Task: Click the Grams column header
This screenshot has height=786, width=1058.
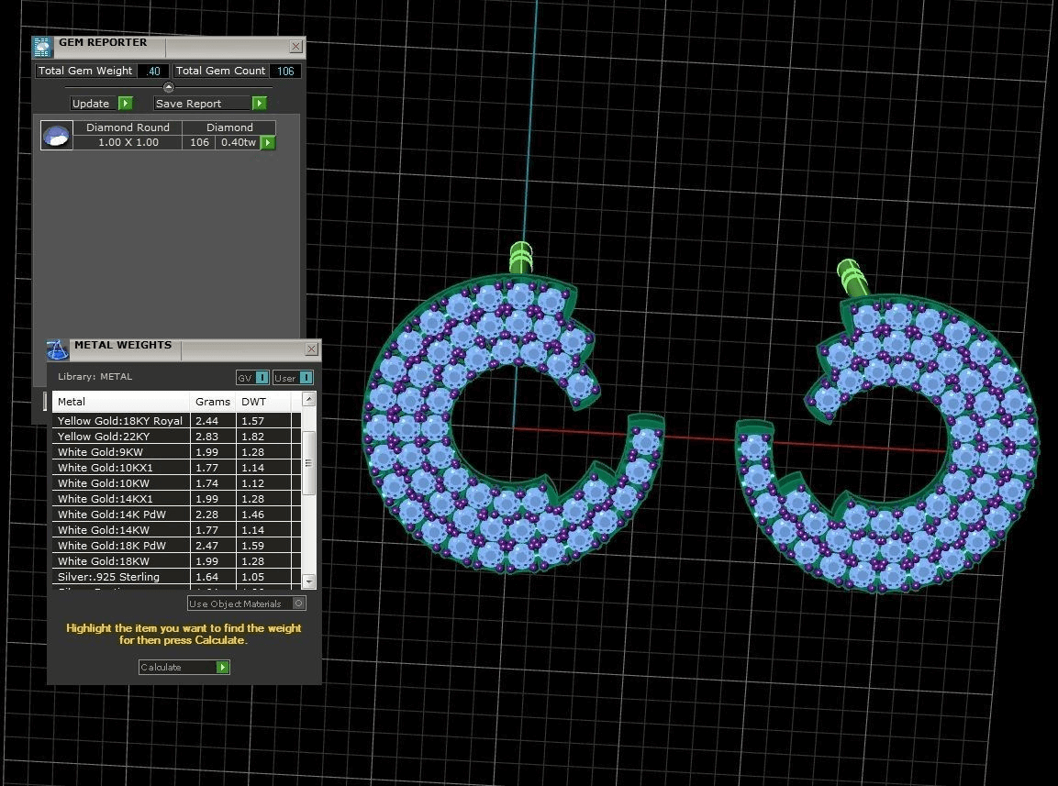Action: 213,402
